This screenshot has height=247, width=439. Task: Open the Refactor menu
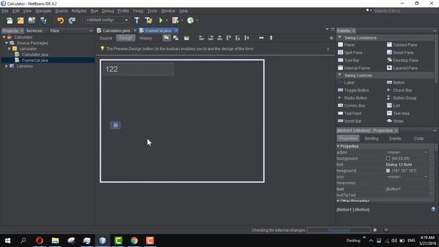pos(79,11)
